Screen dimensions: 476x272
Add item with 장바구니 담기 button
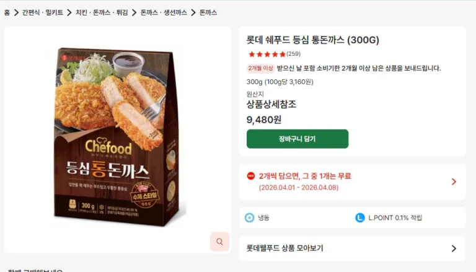point(297,139)
